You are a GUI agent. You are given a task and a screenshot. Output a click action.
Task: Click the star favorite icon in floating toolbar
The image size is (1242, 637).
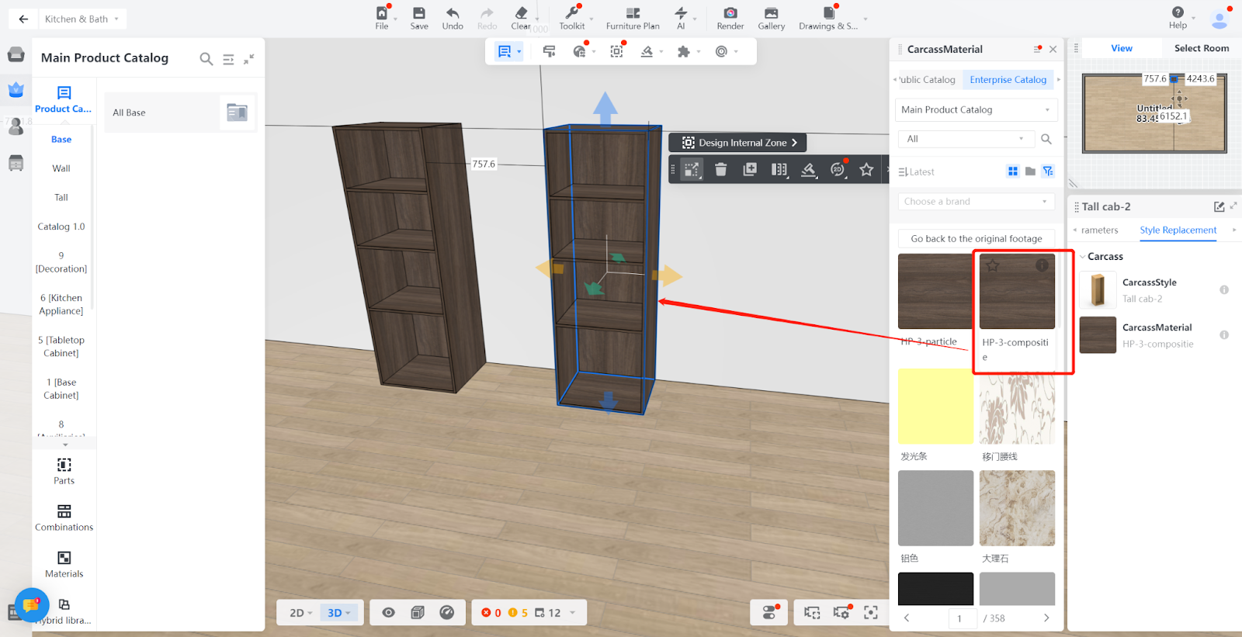tap(866, 169)
